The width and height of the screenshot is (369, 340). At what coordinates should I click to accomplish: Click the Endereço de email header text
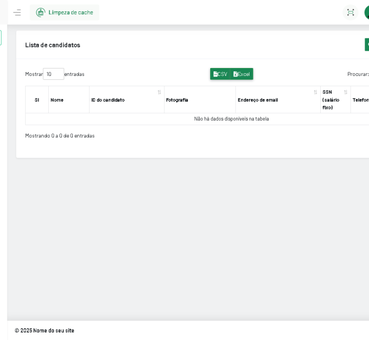[x=258, y=100]
